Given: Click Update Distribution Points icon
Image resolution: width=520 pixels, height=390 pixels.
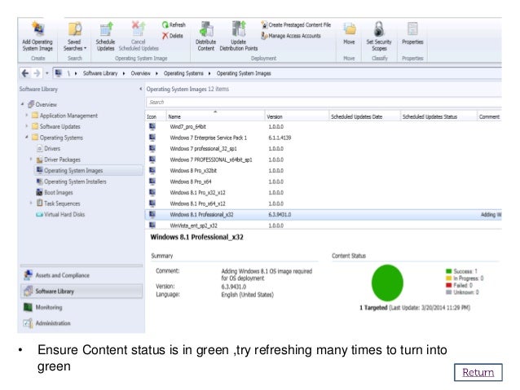Looking at the screenshot, I should coord(239,29).
